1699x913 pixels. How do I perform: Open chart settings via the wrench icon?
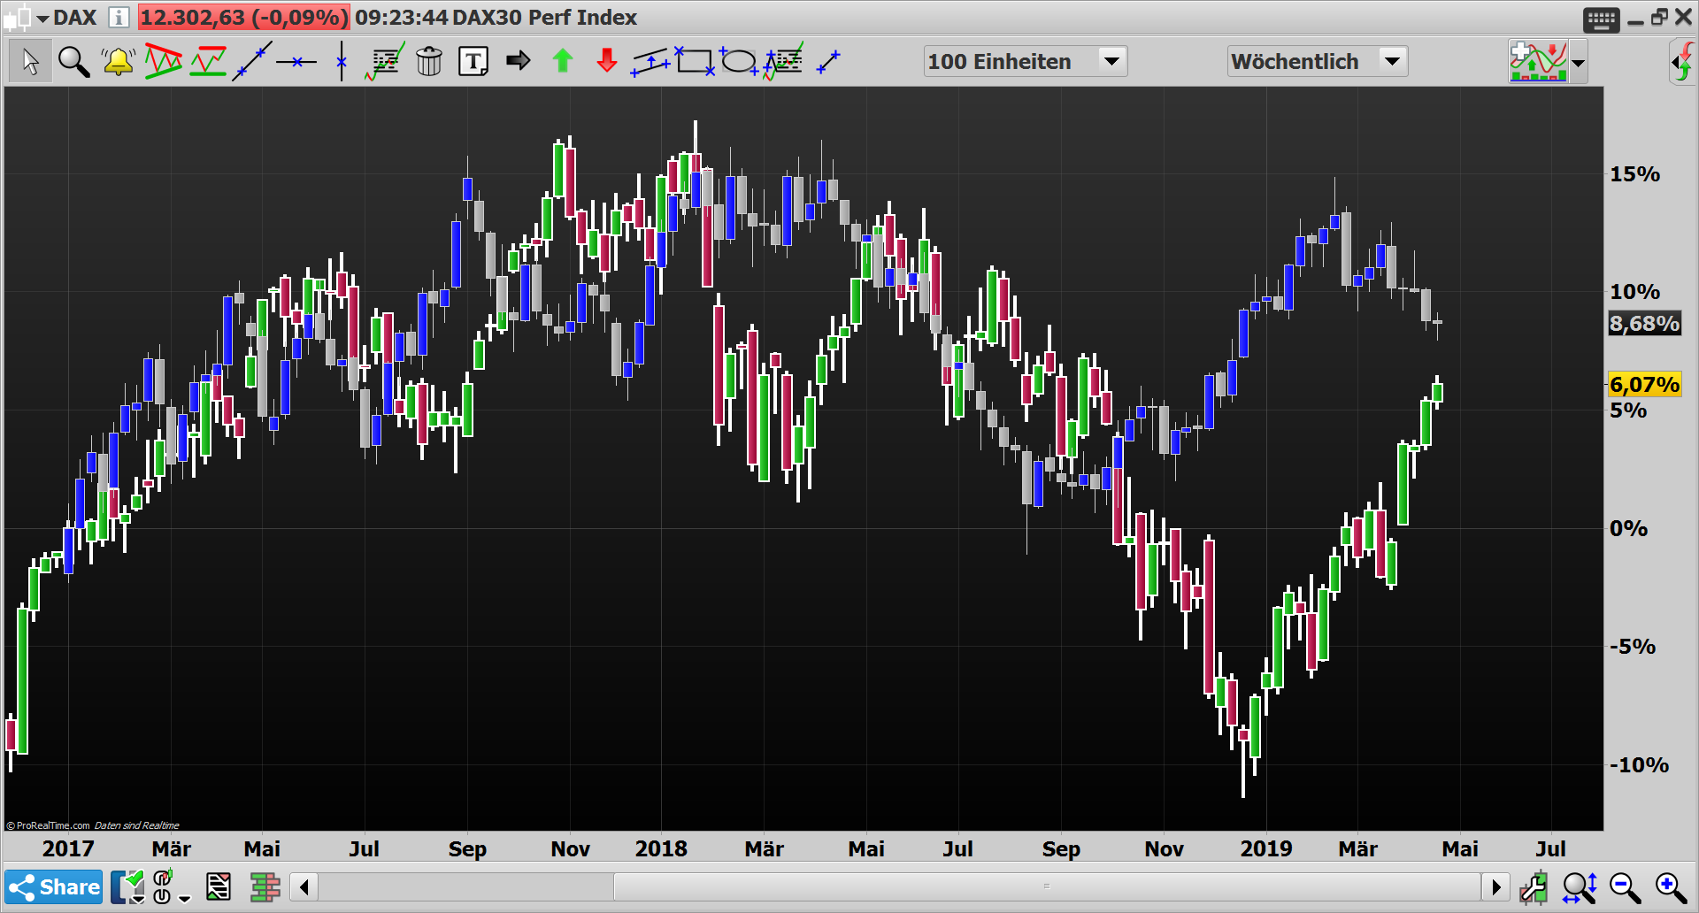tap(1535, 886)
